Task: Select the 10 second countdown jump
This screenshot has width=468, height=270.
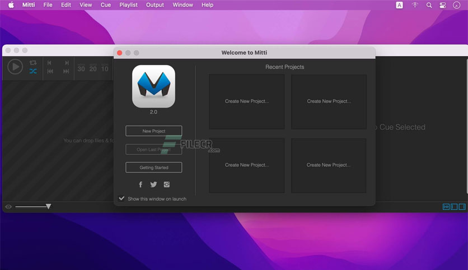Action: (105, 68)
